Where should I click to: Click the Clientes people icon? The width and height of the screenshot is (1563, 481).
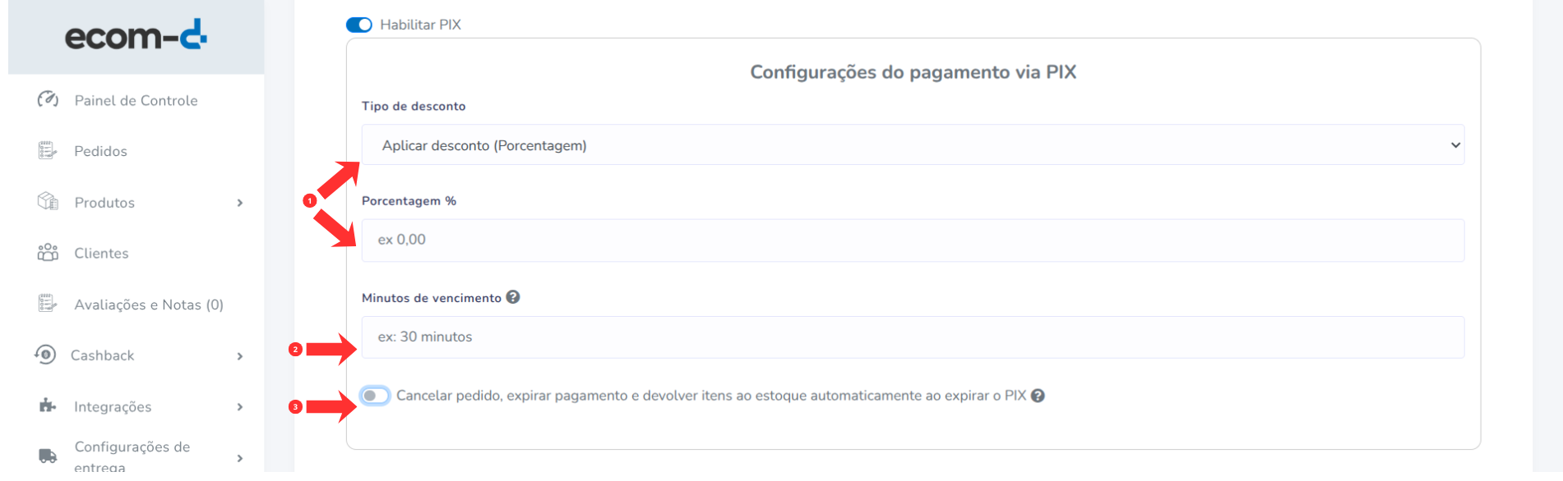[x=48, y=252]
